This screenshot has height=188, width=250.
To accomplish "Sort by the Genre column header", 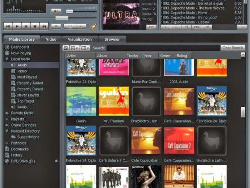I will (x=167, y=56).
